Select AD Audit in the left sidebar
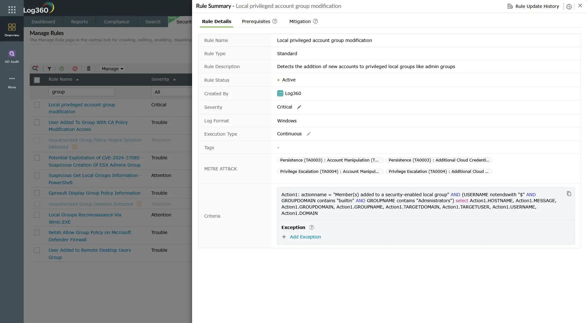Screen dimensions: 587x323 coord(12,56)
